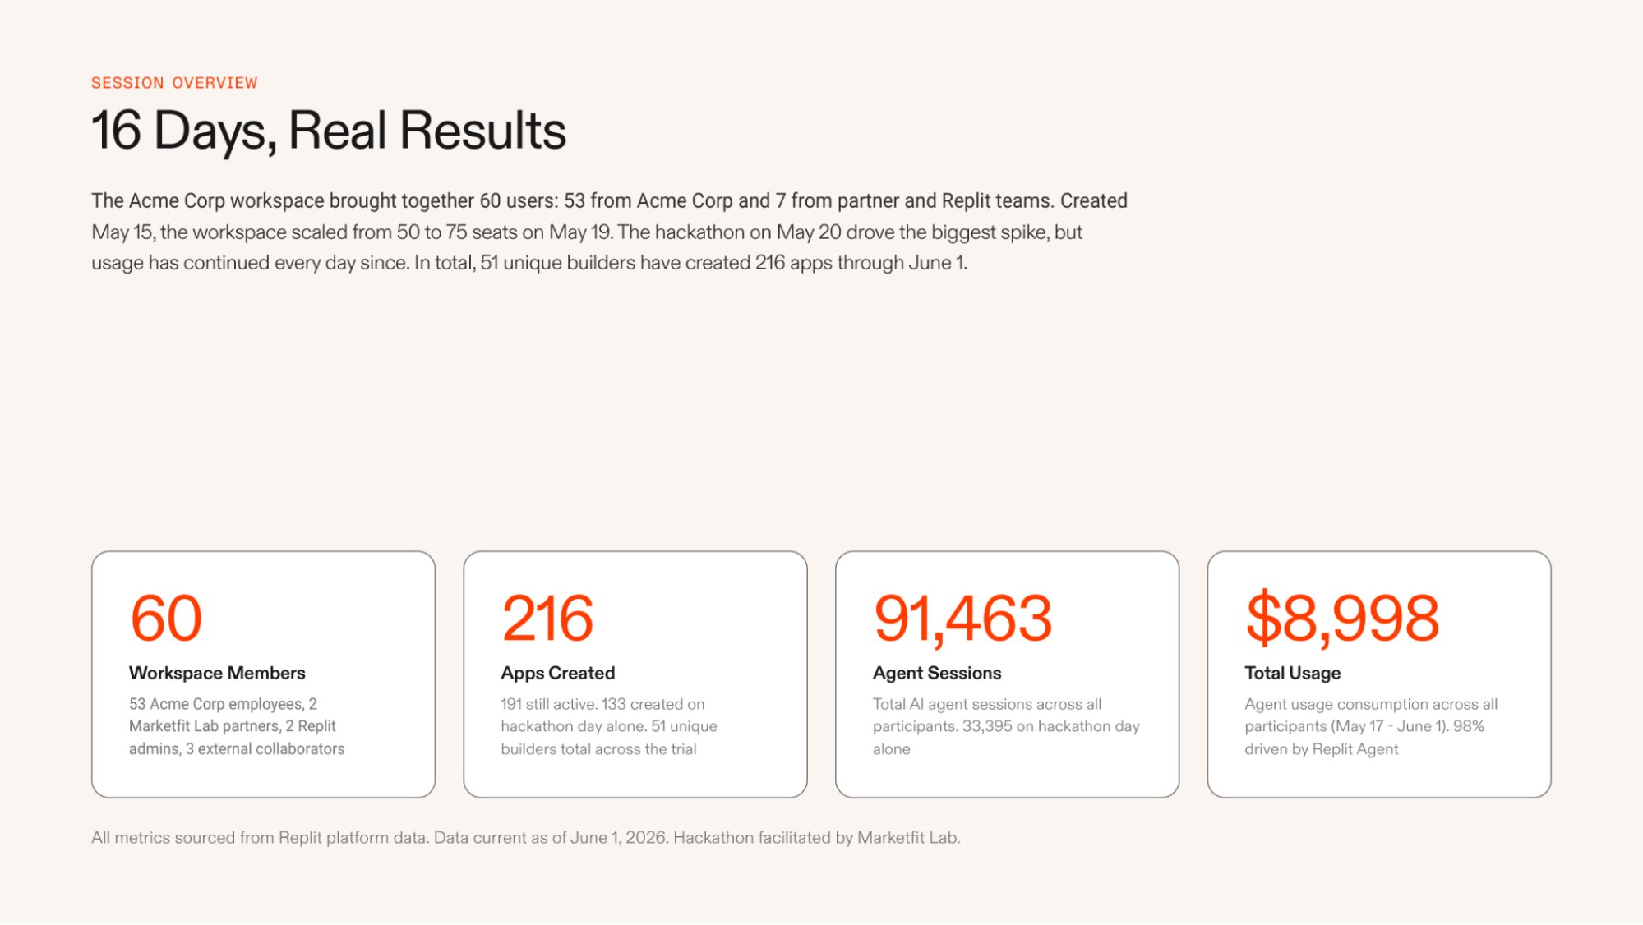Click the Total AI agent sessions description
The width and height of the screenshot is (1643, 925).
1006,726
